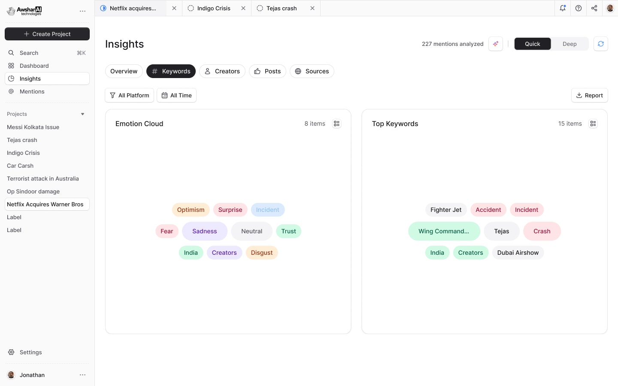The image size is (618, 386).
Task: Open the user avatar in top bar
Action: pos(610,8)
